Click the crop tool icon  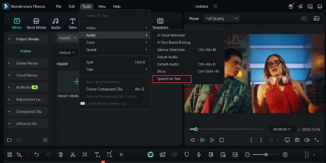(84, 154)
